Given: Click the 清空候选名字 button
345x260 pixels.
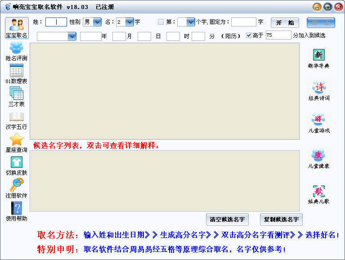Looking at the screenshot, I should [x=228, y=220].
